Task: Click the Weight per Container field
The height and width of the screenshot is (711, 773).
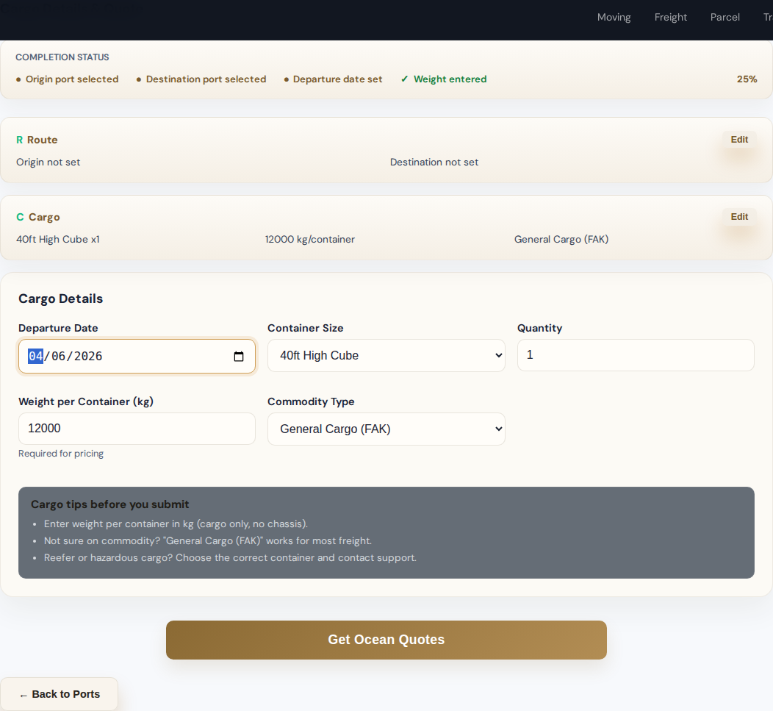Action: [x=137, y=429]
